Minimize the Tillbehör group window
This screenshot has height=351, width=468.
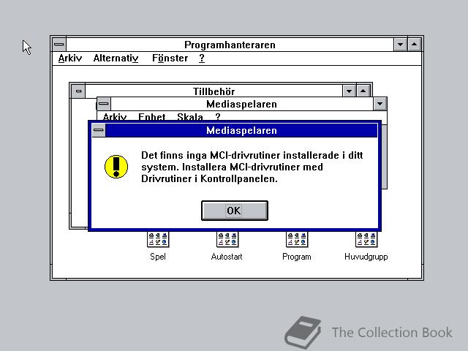point(349,91)
